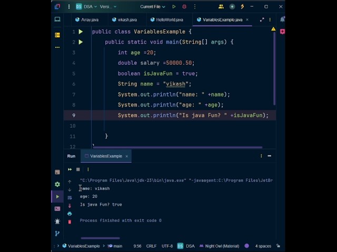The image size is (337, 252).
Task: Open the Problems alert tool window icon
Action: click(57, 221)
